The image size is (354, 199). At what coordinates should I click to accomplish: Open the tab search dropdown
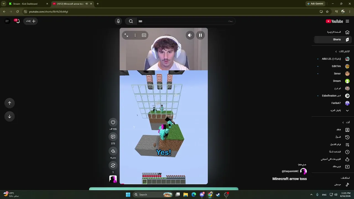click(4, 4)
